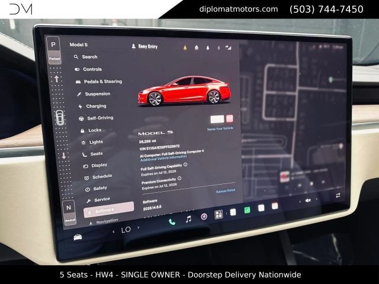Decrease temperature with left chevron near LO

point(113,231)
